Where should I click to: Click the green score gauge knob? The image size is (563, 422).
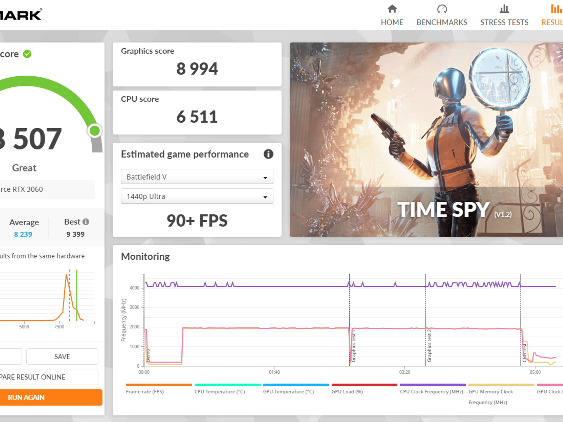click(x=95, y=131)
